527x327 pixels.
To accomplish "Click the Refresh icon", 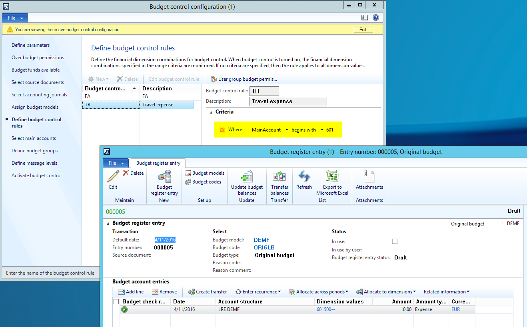I will pos(304,176).
